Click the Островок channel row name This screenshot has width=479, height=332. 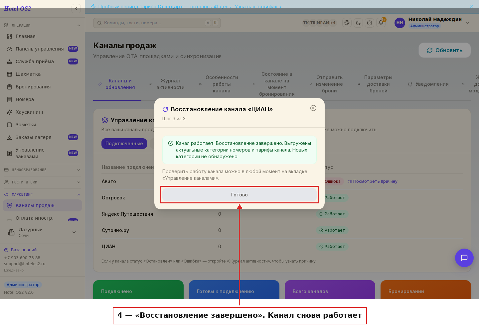113,198
